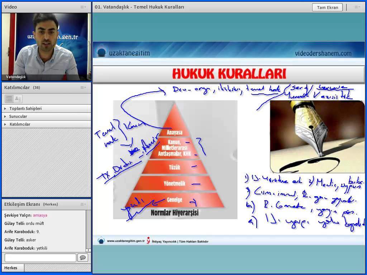The height and width of the screenshot is (275, 367).
Task: Expand the Sunucular group
Action: pos(5,116)
